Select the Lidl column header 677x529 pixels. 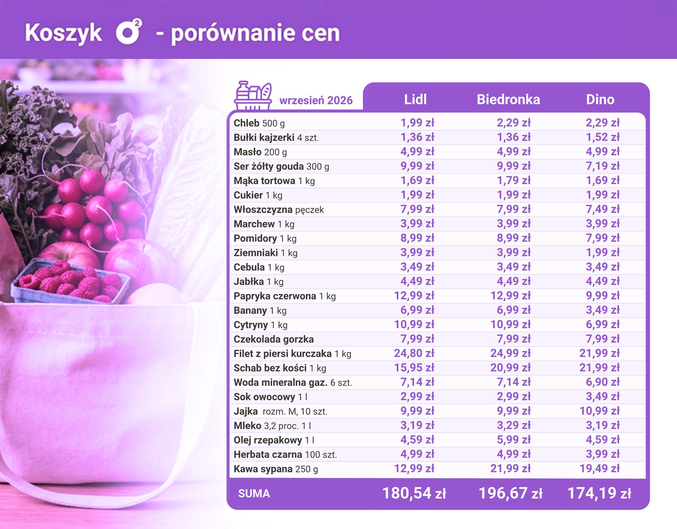[415, 100]
